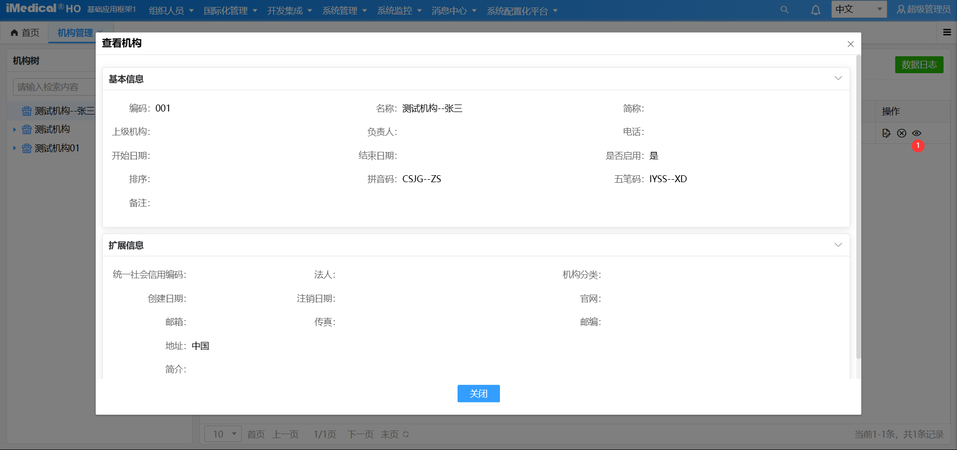Click the 超级管理员 user icon
The width and height of the screenshot is (957, 450).
point(901,9)
